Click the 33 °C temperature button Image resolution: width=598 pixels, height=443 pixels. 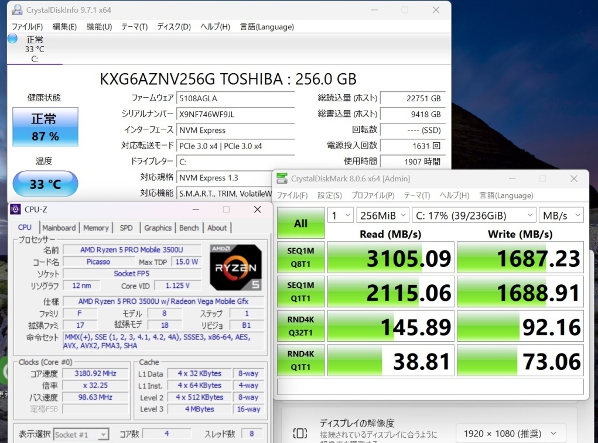[x=45, y=184]
